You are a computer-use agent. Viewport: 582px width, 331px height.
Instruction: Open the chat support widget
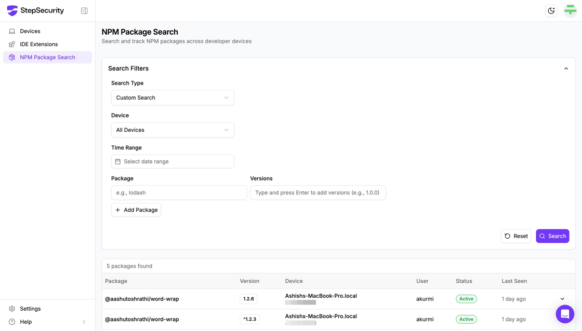tap(564, 314)
